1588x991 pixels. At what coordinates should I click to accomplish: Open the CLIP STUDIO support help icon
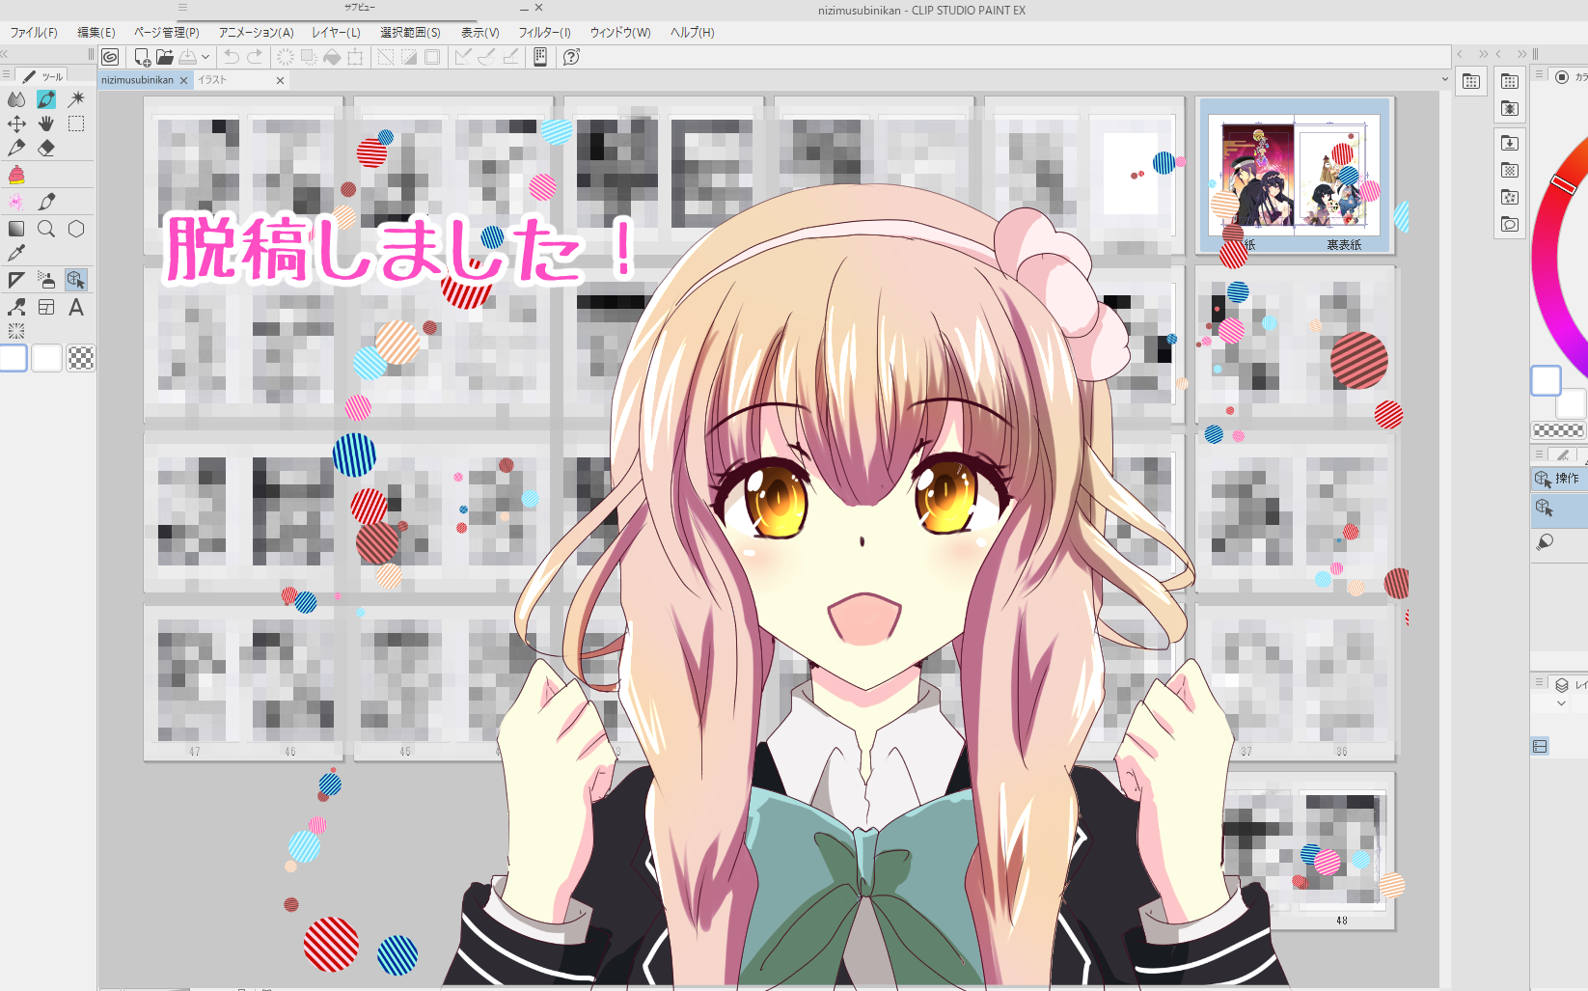coord(571,57)
